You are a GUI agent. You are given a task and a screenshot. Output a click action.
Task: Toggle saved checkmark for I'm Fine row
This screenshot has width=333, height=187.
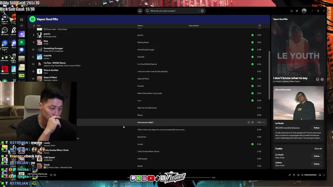pyautogui.click(x=252, y=64)
